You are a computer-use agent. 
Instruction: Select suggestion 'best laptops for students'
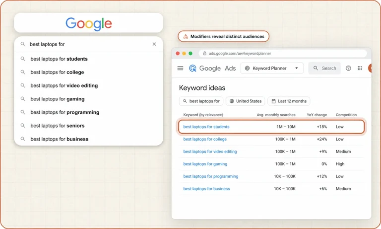(89, 59)
